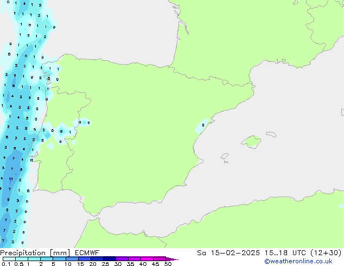Click the 45–50 mm legend swatch
344x266 pixels.
[160, 259]
